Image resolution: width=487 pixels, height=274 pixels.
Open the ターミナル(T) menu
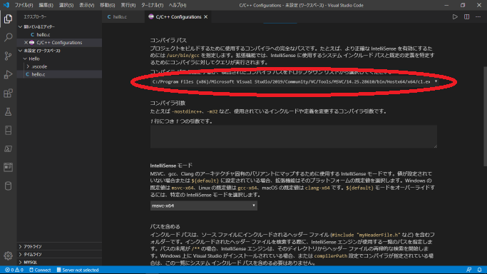click(x=152, y=5)
